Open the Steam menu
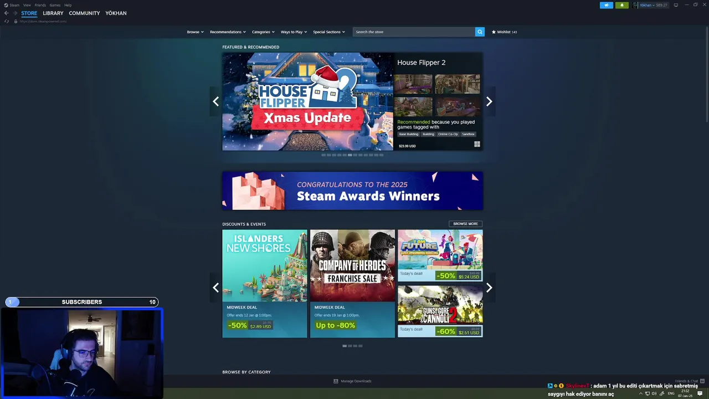 [14, 5]
